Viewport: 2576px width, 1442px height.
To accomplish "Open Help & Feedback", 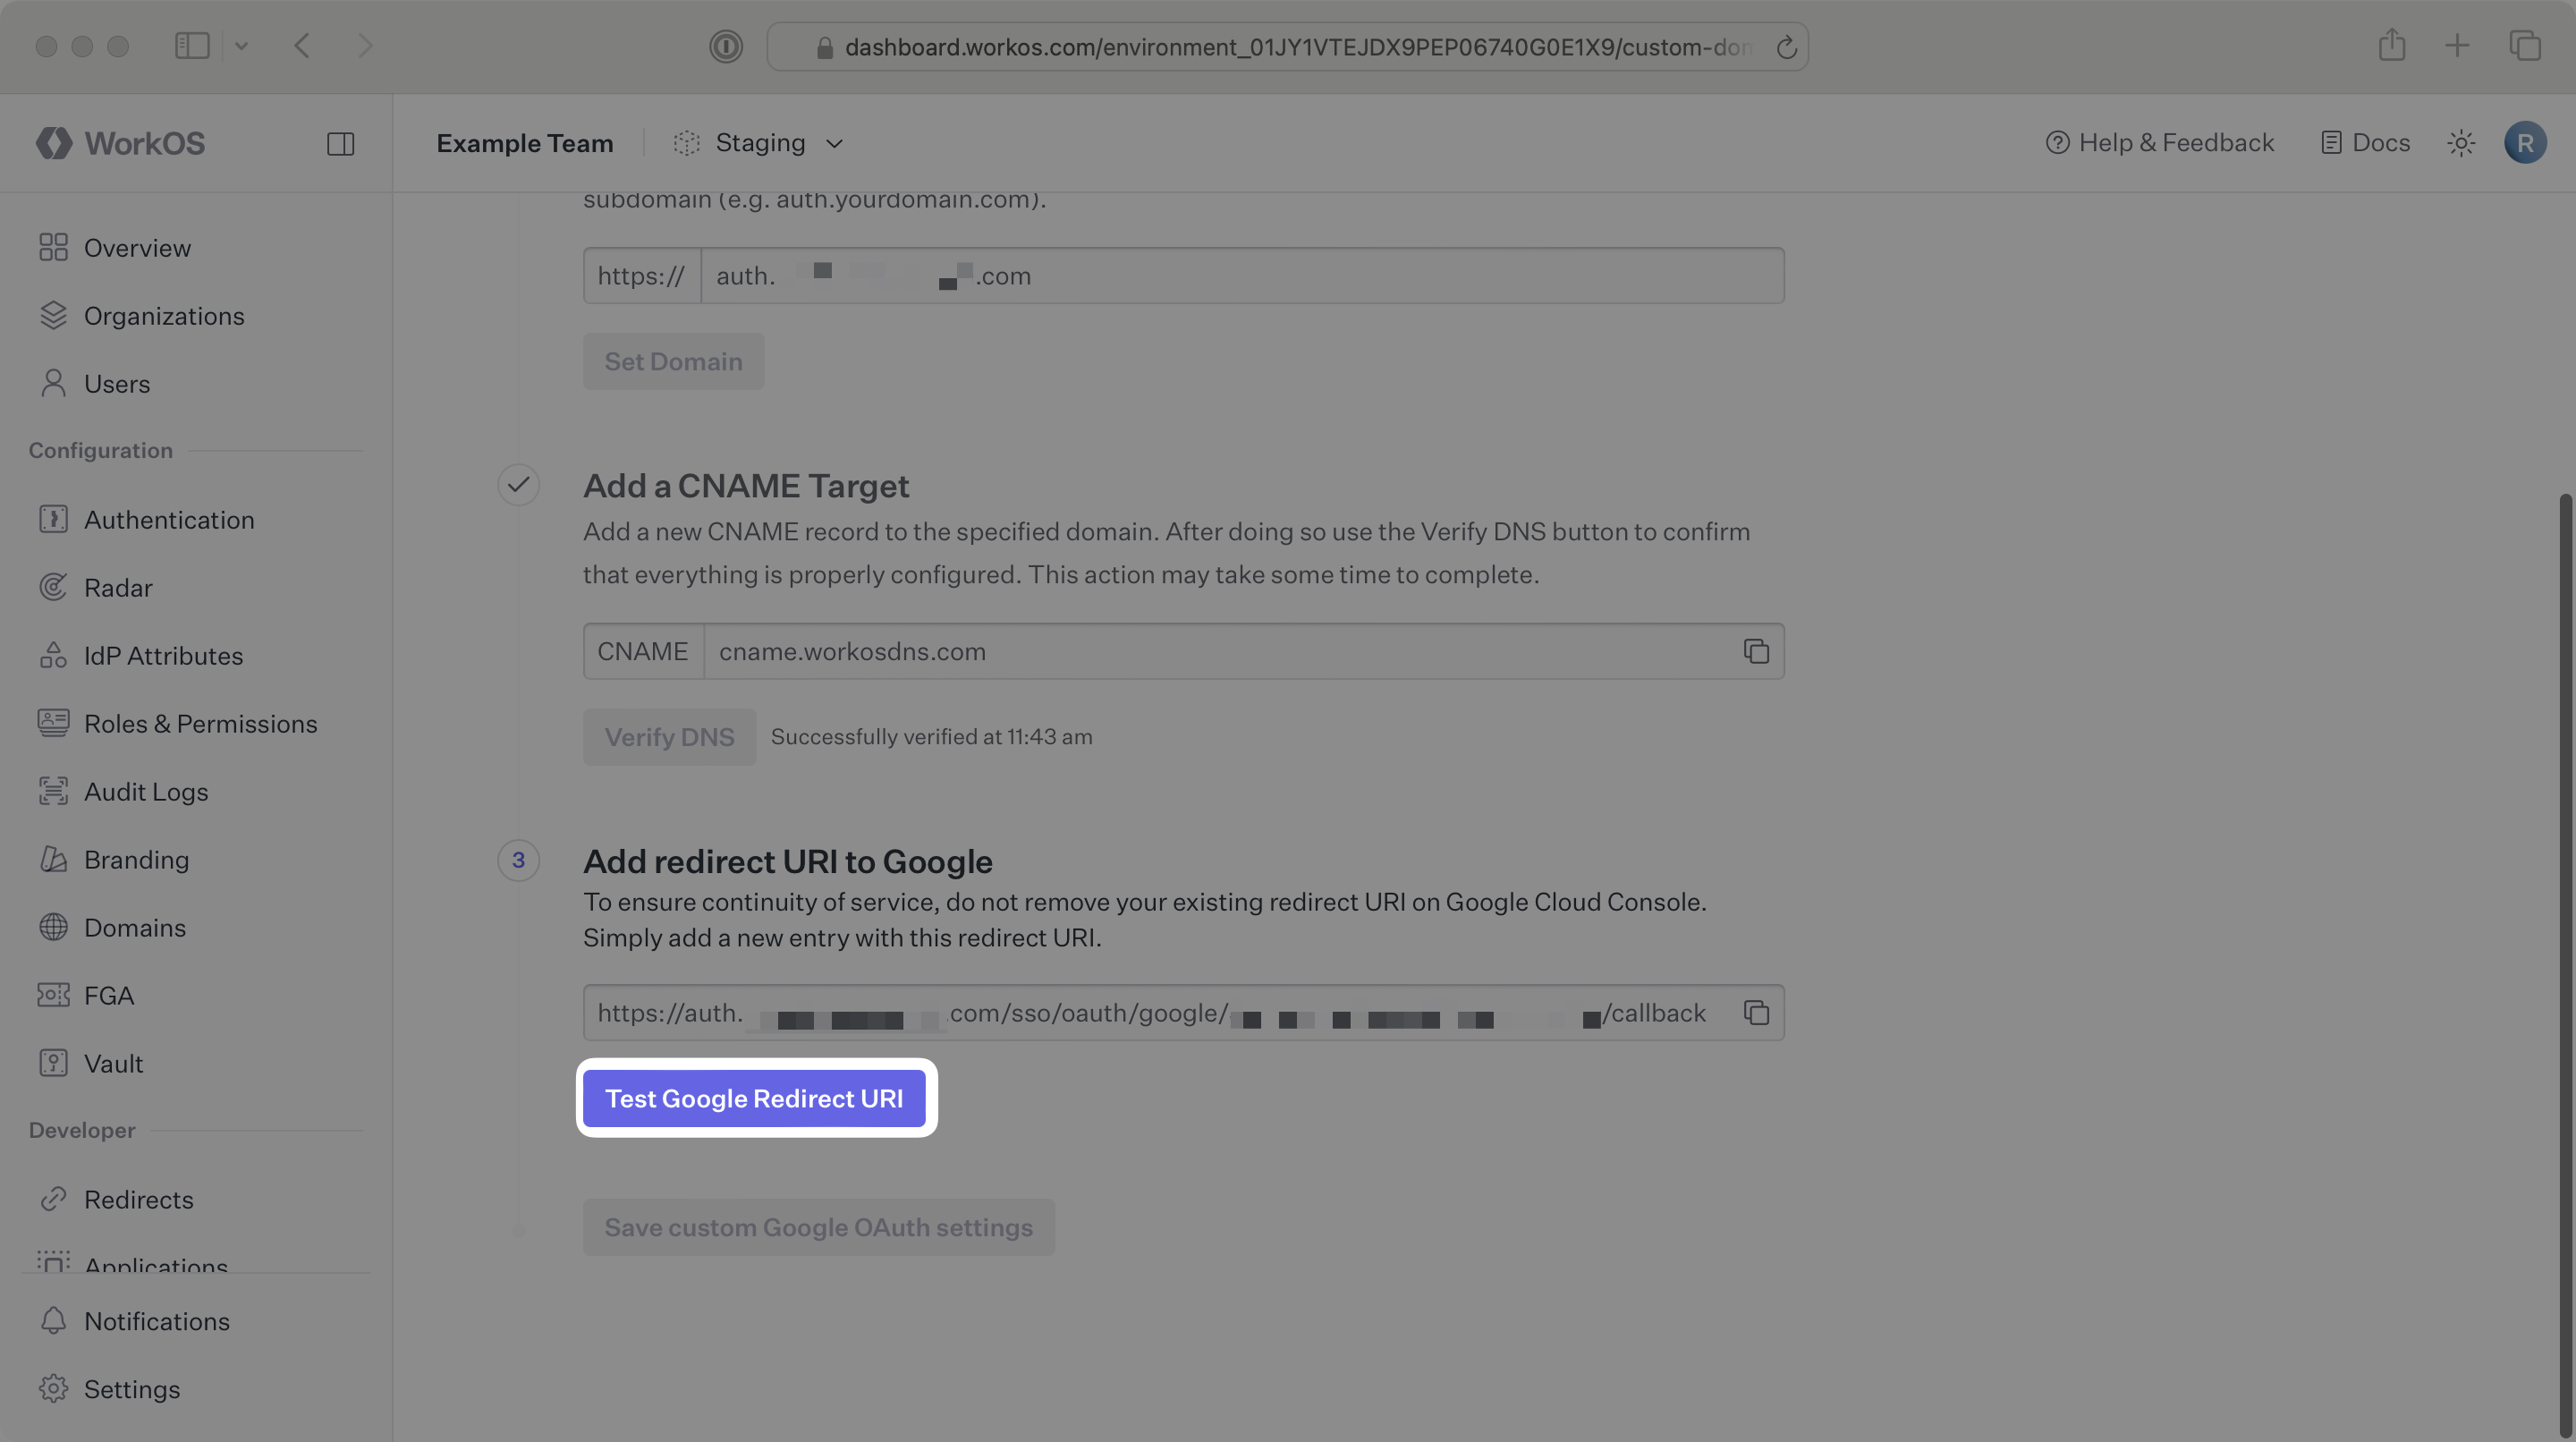I will 2159,142.
